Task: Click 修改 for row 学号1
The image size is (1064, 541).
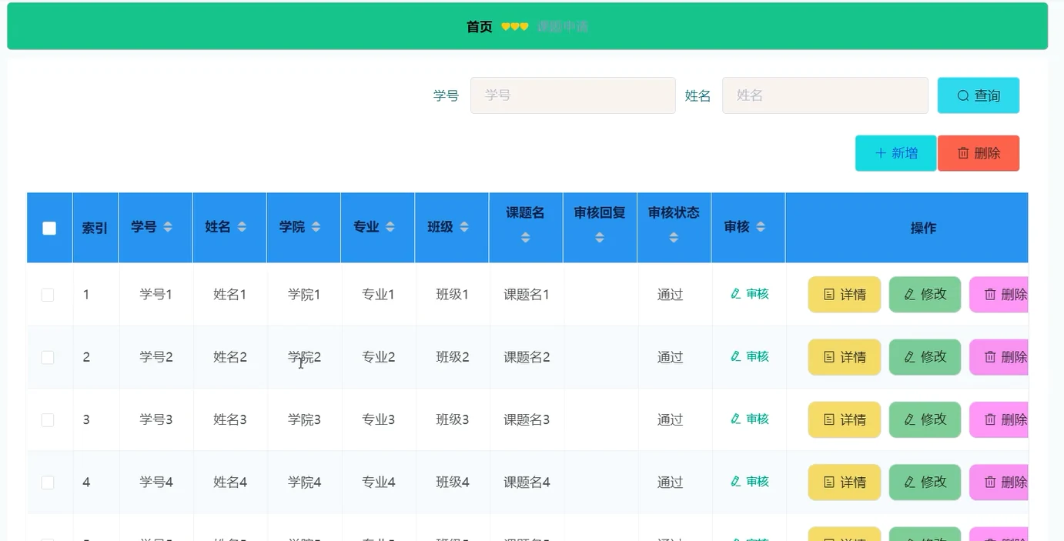Action: tap(925, 295)
